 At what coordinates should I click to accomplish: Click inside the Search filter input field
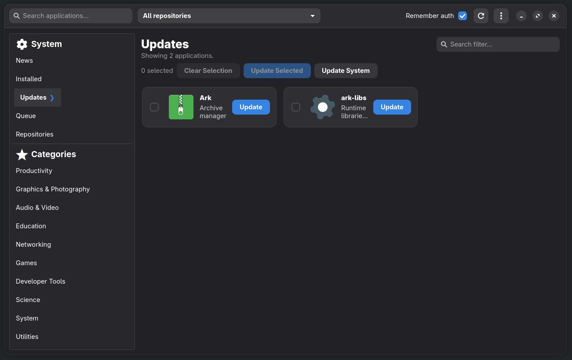(x=497, y=44)
